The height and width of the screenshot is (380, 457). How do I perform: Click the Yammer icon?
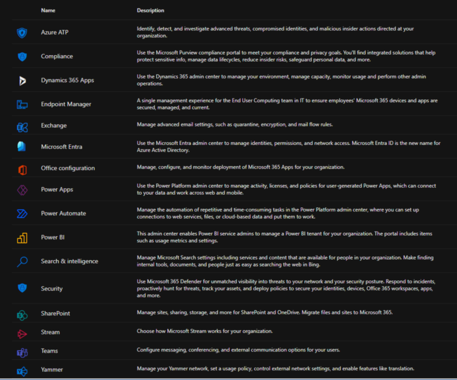(22, 371)
